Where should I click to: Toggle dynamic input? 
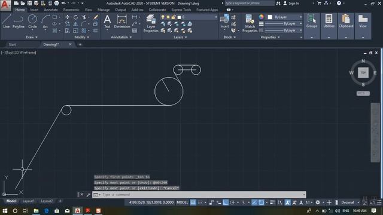[218, 202]
